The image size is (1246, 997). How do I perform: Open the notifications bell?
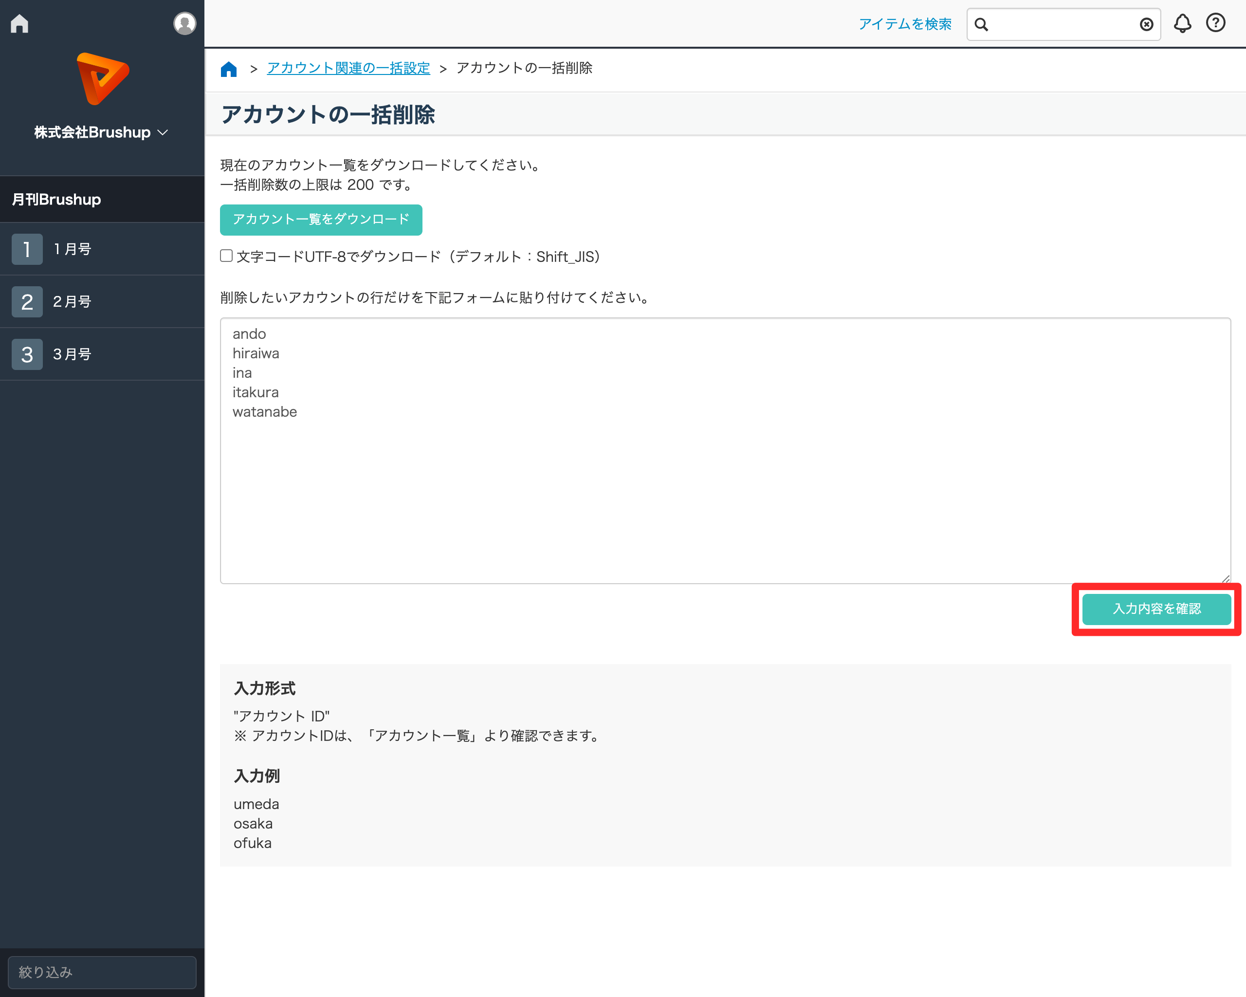(x=1182, y=24)
